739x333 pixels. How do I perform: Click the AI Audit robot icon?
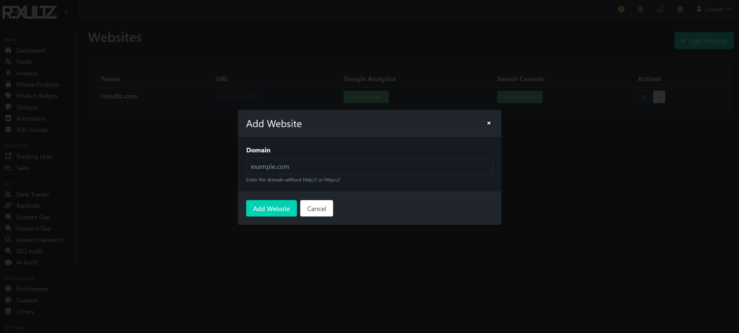8,262
